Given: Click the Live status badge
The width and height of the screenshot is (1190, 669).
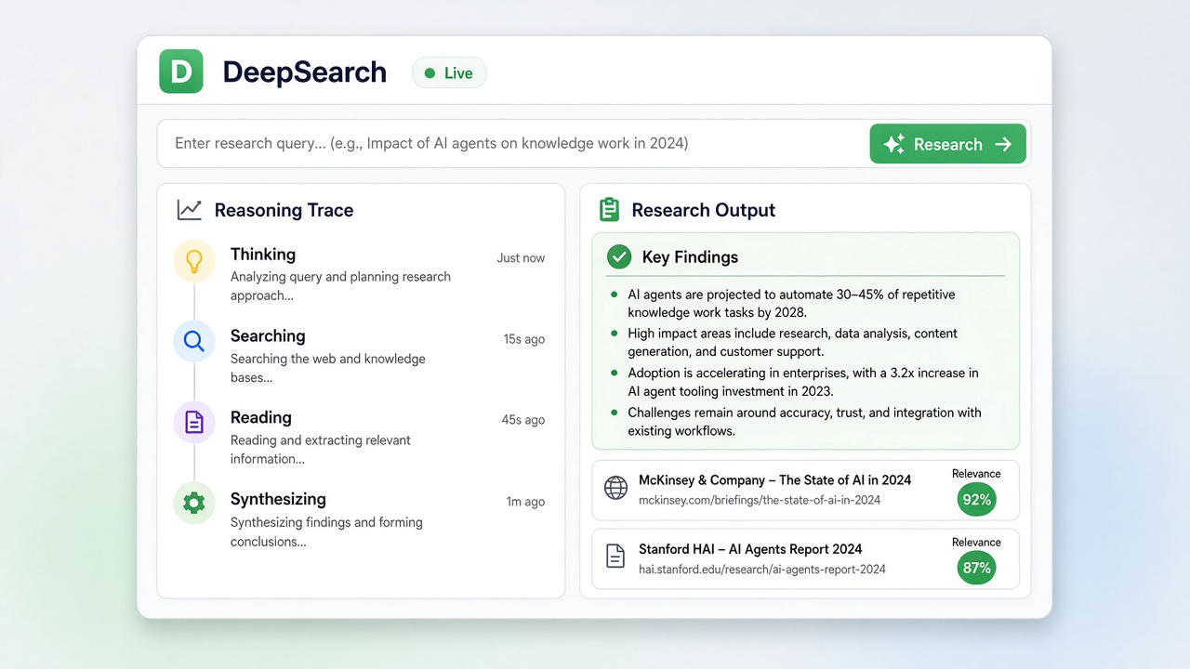Looking at the screenshot, I should pos(449,73).
